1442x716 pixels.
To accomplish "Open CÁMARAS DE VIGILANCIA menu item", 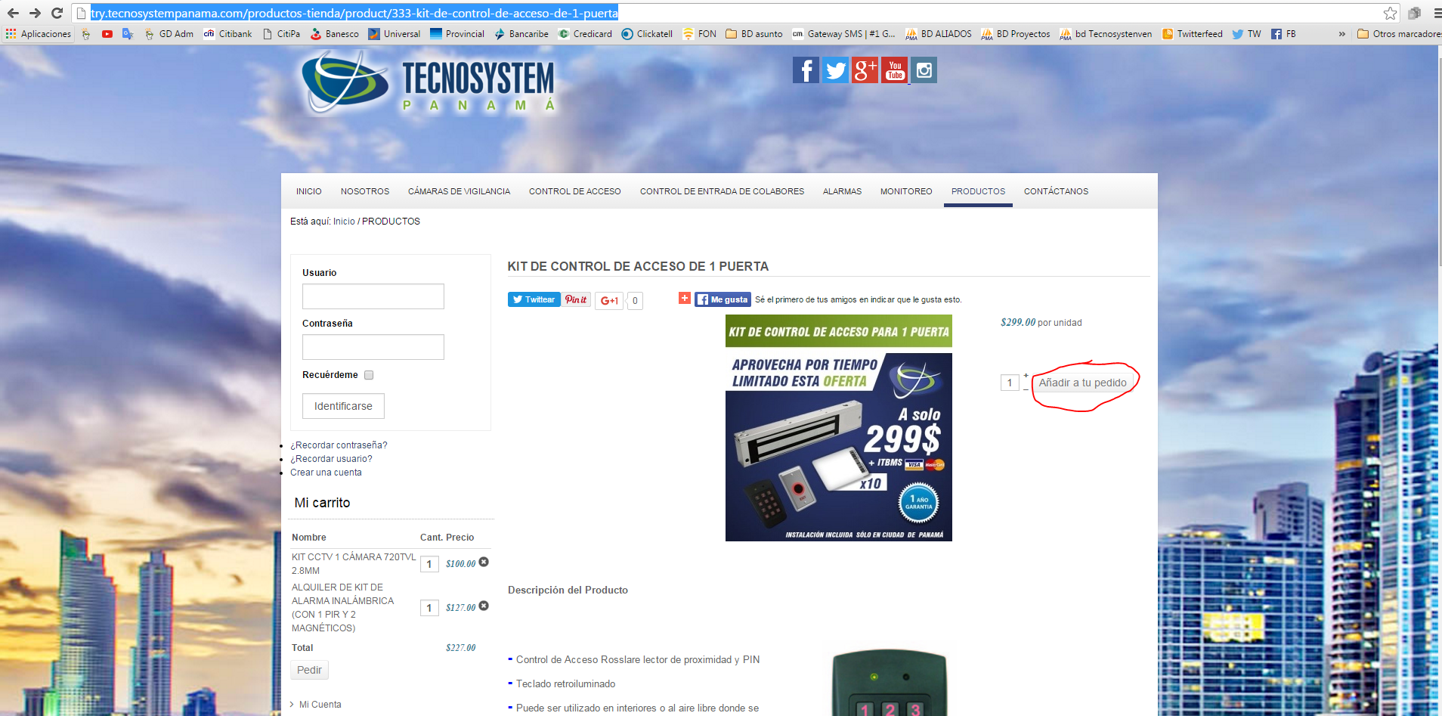I will [x=460, y=191].
